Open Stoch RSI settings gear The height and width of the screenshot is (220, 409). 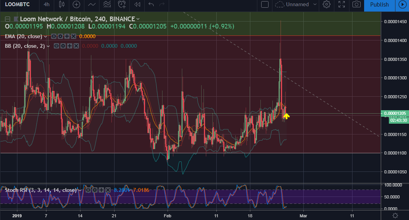coord(95,190)
